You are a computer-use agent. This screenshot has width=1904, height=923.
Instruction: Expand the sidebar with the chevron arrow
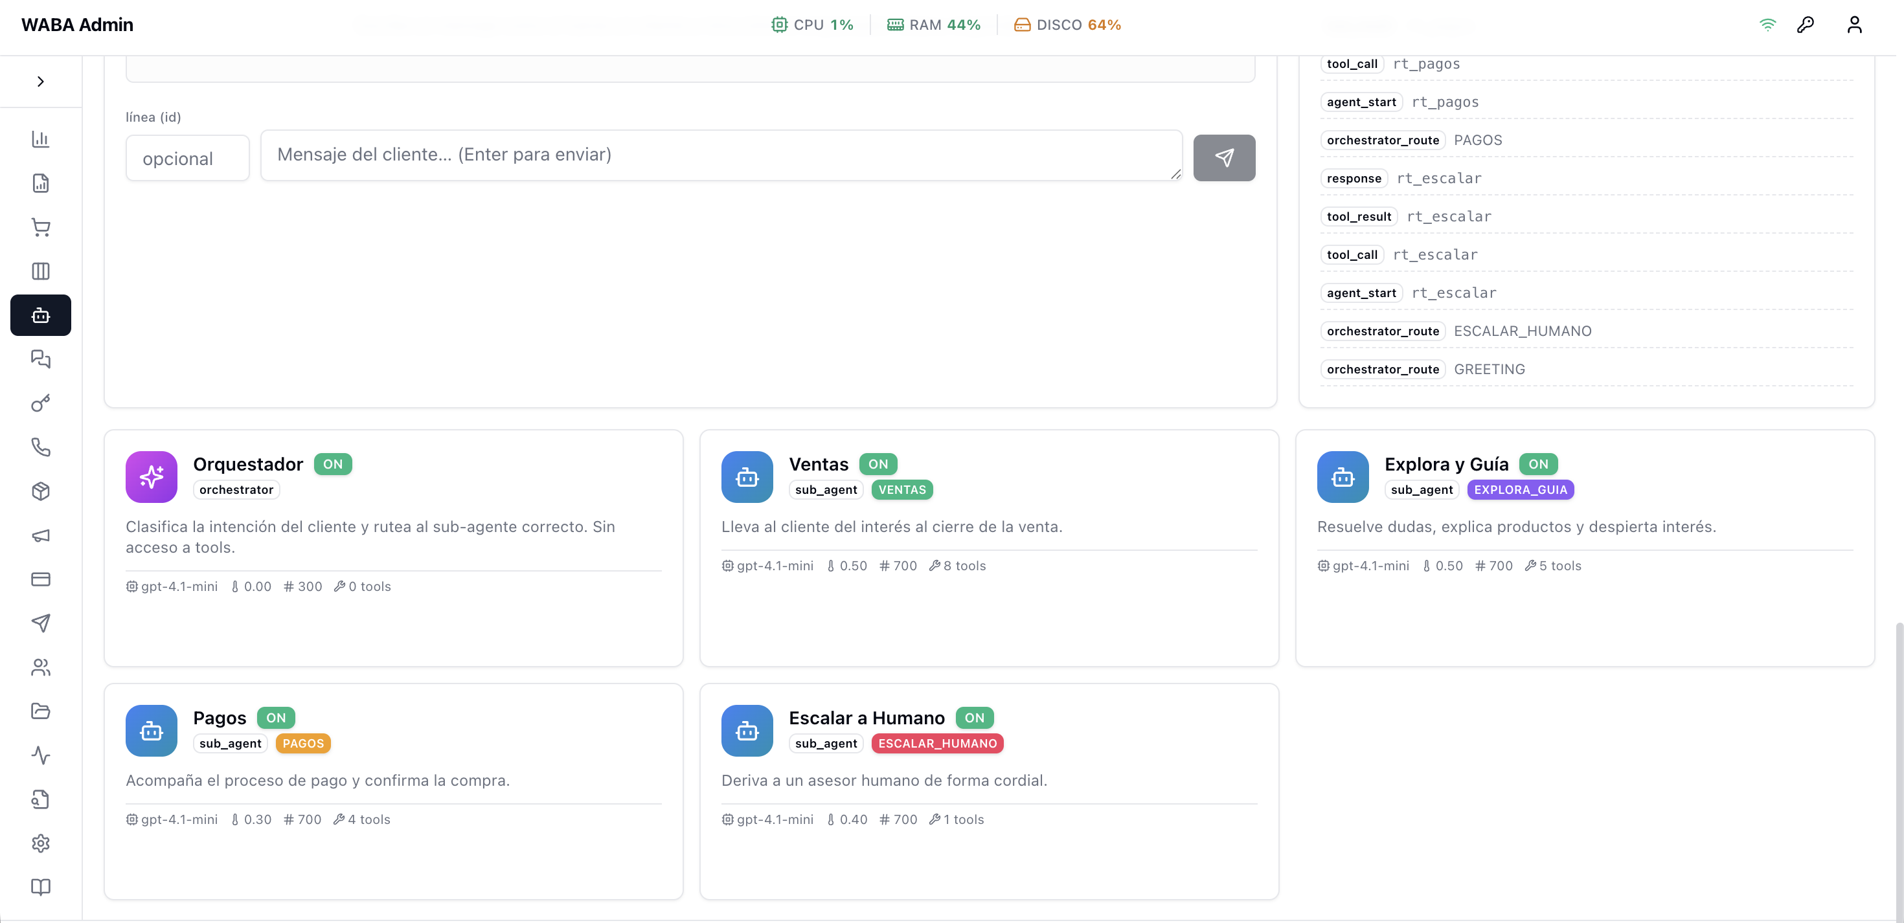click(x=41, y=82)
